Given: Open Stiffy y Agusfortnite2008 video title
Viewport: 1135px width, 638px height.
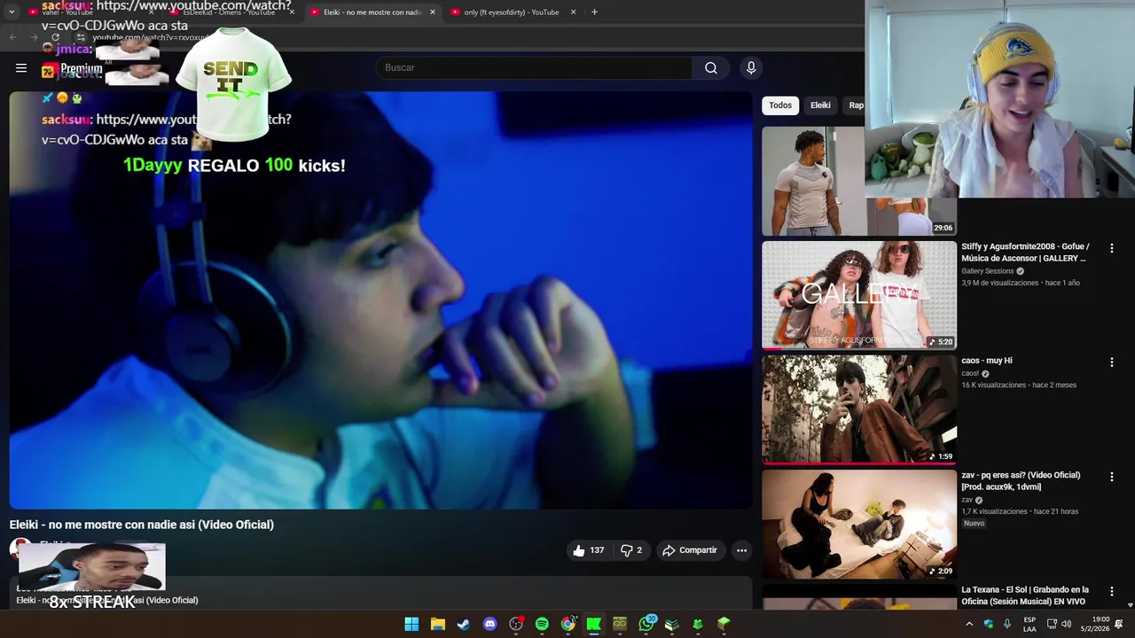Looking at the screenshot, I should (1025, 253).
